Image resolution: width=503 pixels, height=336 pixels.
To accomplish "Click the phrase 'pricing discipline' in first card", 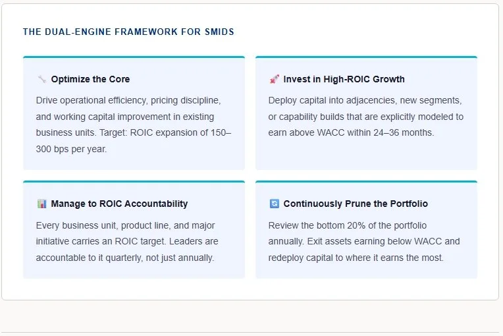I will pyautogui.click(x=186, y=100).
